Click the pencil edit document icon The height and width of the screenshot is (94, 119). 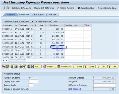[8, 8]
